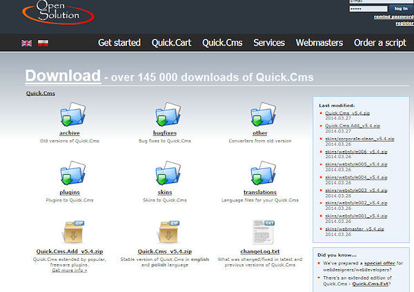Click the 'Old versions of Quick.Cms' description

click(x=70, y=141)
